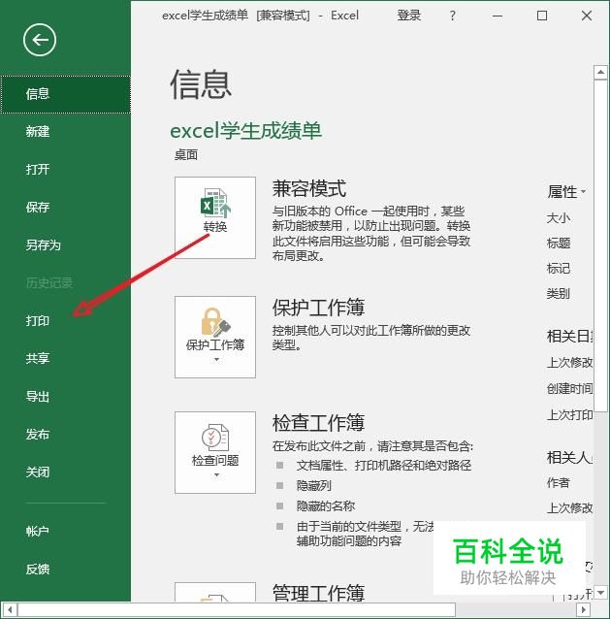This screenshot has height=619, width=610.
Task: Click the 作者 property label
Action: click(559, 482)
